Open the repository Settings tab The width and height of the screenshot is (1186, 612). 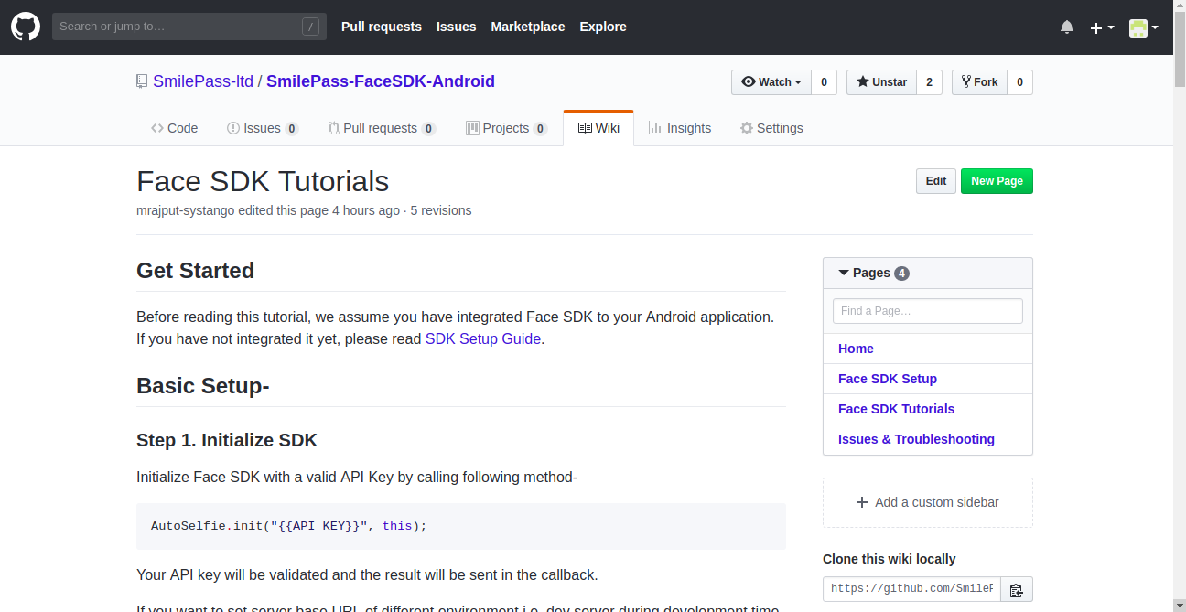(x=771, y=128)
